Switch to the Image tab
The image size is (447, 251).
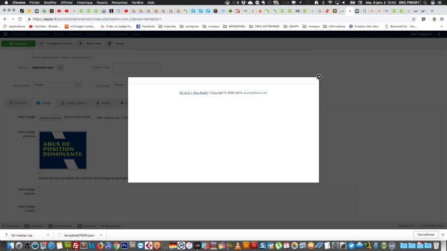(44, 103)
